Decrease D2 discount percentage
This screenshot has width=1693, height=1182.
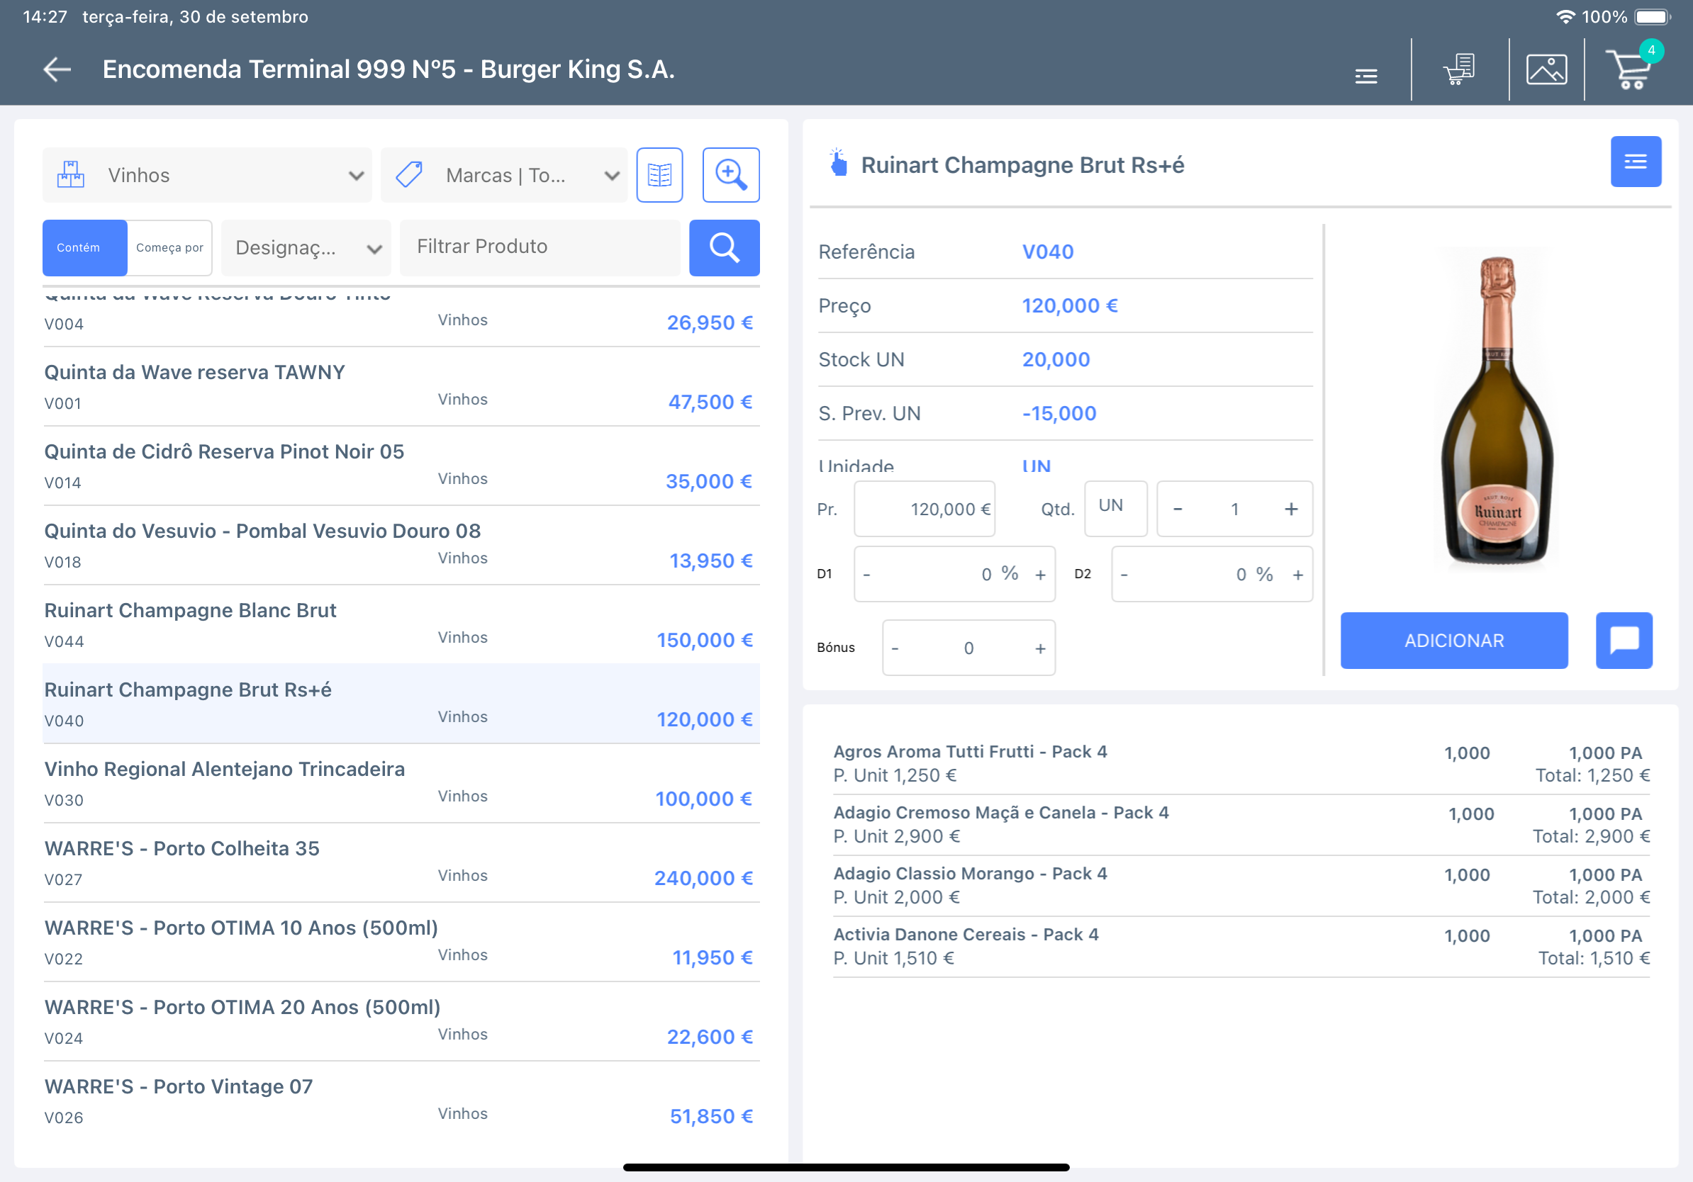pos(1124,575)
